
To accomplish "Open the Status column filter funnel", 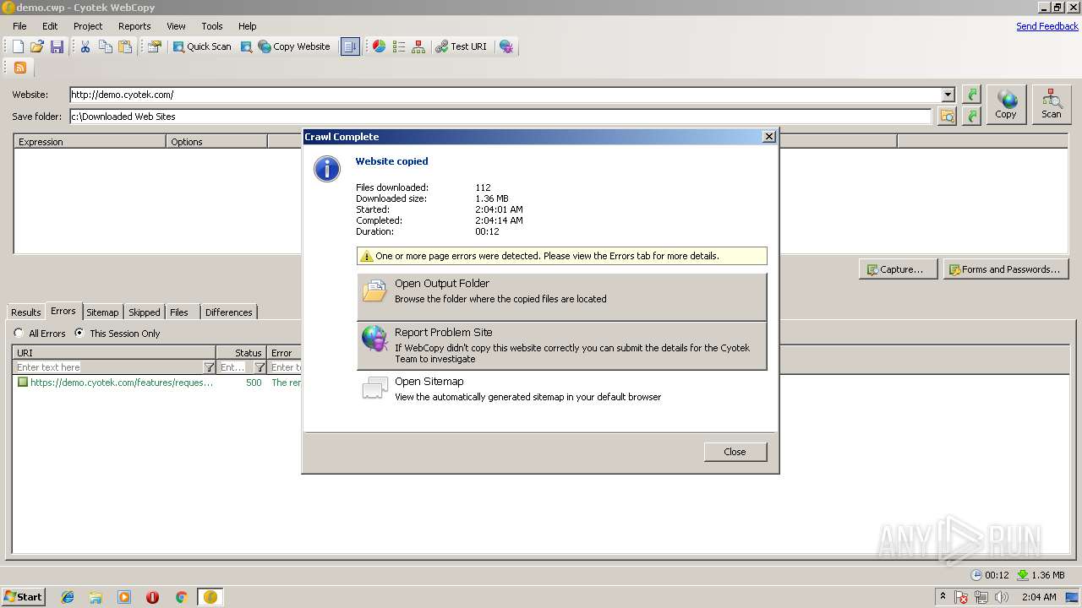I will click(260, 367).
